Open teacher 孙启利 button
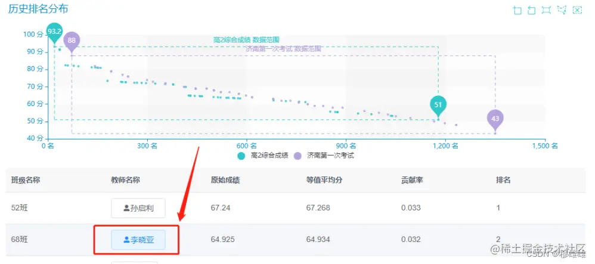The height and width of the screenshot is (264, 595). [x=138, y=208]
